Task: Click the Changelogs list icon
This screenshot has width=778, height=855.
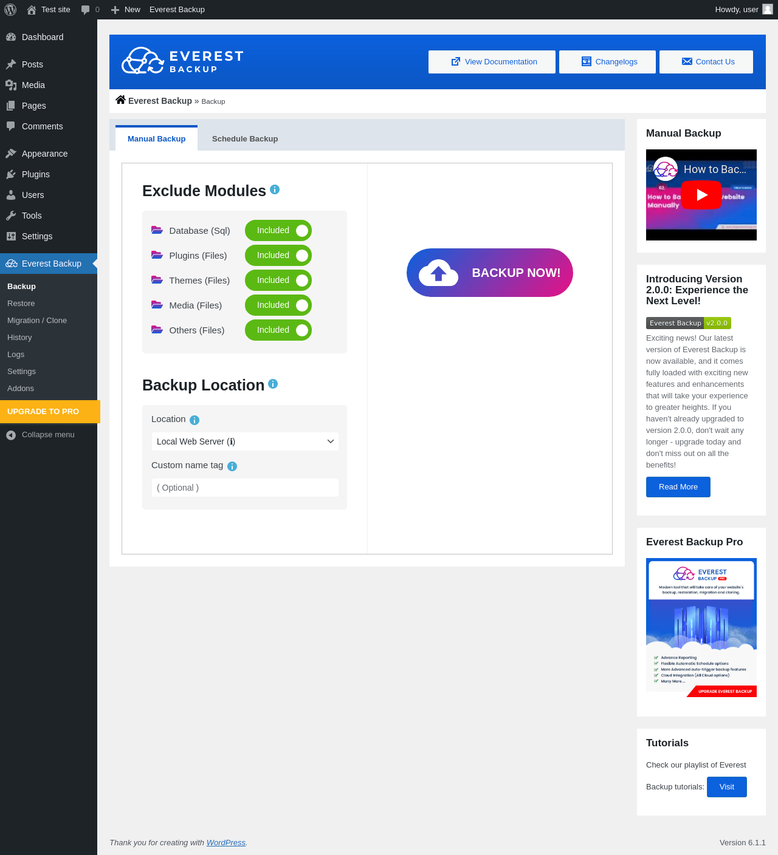Action: pos(587,61)
